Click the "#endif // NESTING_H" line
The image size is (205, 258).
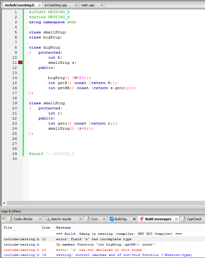pos(52,154)
